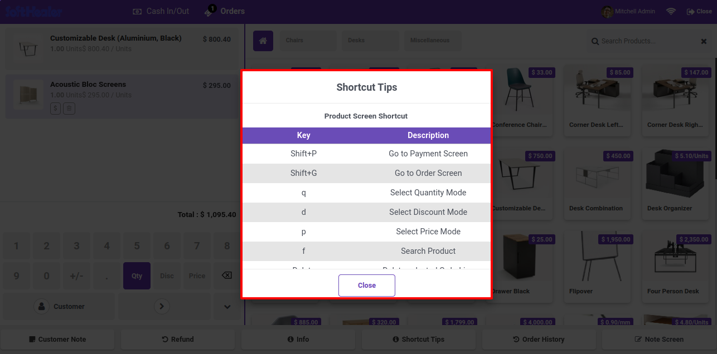This screenshot has height=354, width=717.
Task: Click the trash icon on Acoustic Bloc Screens line
Action: pyautogui.click(x=69, y=109)
